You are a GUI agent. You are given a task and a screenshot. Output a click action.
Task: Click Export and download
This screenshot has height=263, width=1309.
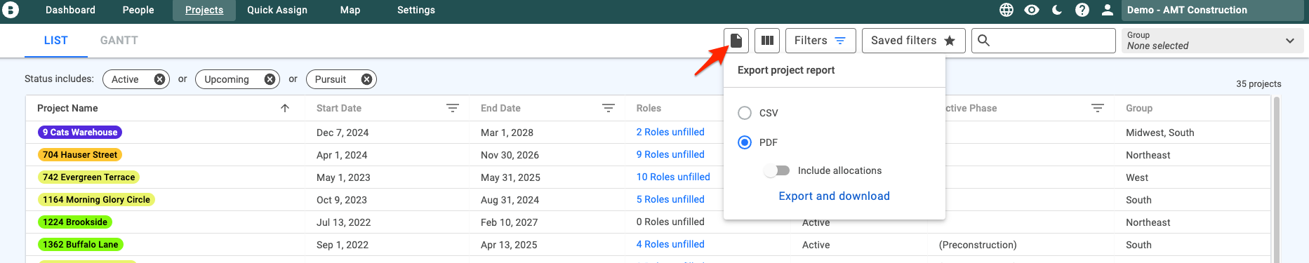[x=834, y=196]
